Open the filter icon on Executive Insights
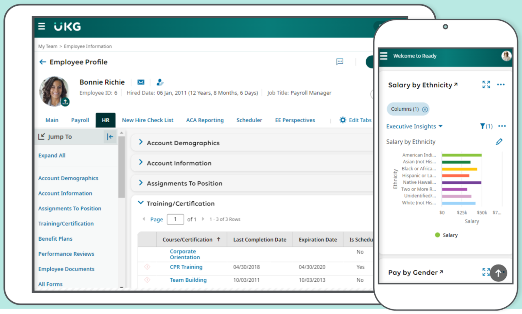 (x=483, y=126)
